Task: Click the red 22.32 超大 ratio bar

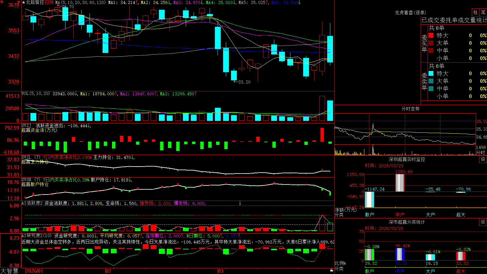Action: pos(461,256)
